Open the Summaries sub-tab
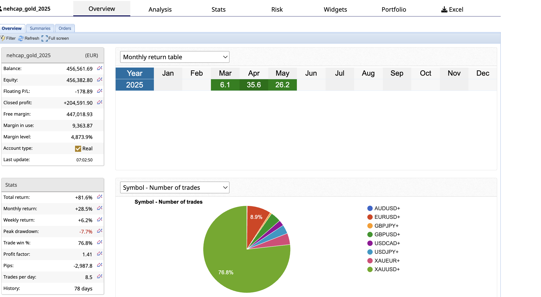 tap(40, 28)
